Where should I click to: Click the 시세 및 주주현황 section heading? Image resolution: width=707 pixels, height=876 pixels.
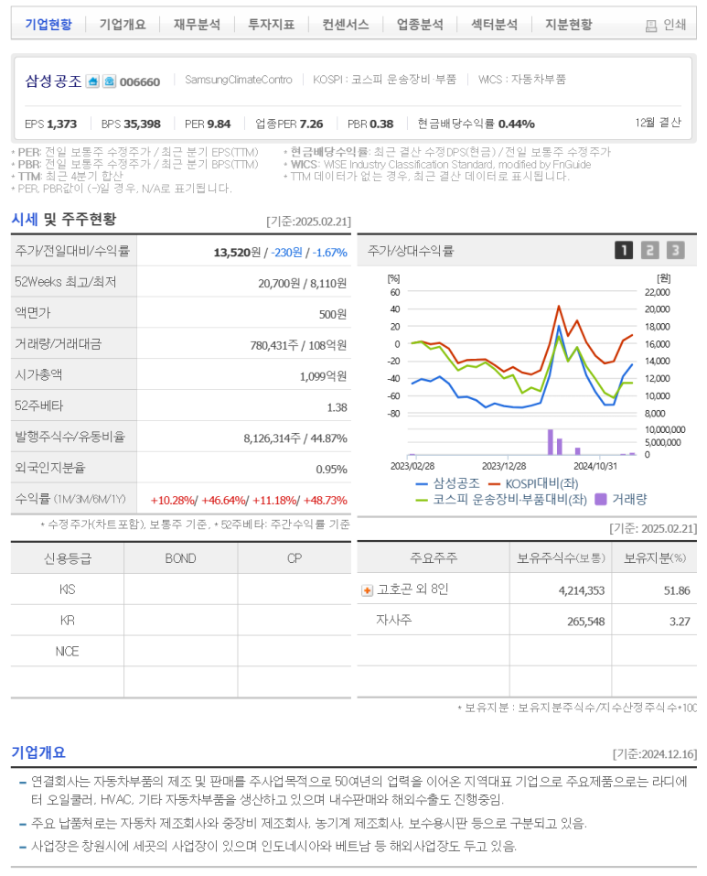(x=64, y=219)
